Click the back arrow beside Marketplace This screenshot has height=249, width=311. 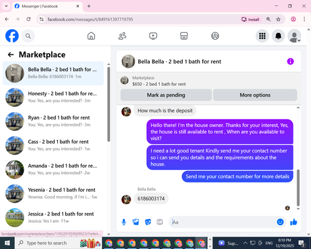click(x=11, y=55)
